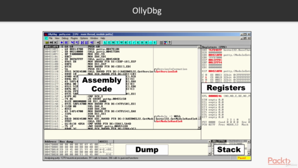Click the yellow Paused status indicator
Screen dimensions: 298x168
point(244,158)
